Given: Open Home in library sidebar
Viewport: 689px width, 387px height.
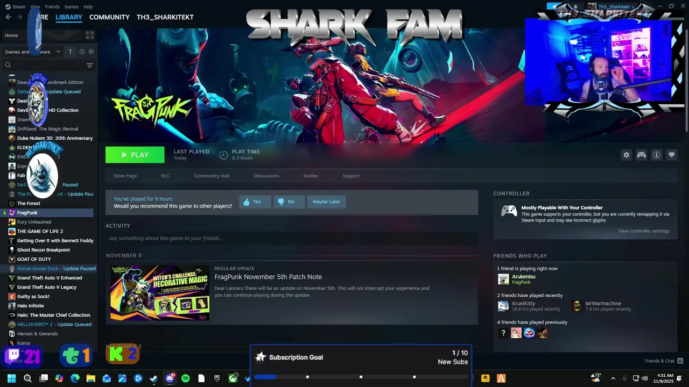Looking at the screenshot, I should coord(11,35).
